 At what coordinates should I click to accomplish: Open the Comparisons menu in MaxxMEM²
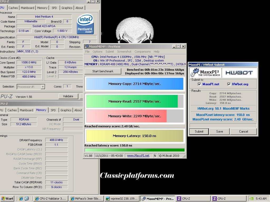(143, 52)
